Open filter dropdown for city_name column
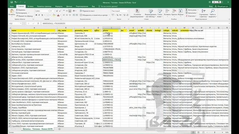239x134 pixels. tap(73, 31)
